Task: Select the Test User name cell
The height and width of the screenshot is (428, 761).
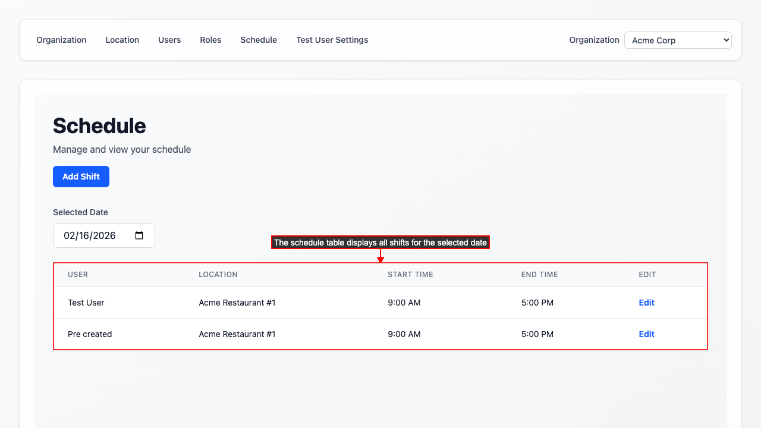Action: click(86, 303)
